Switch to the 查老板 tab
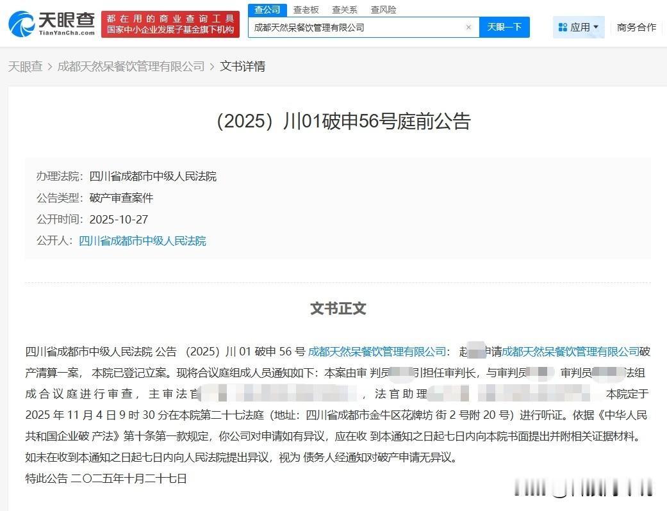 (x=306, y=10)
